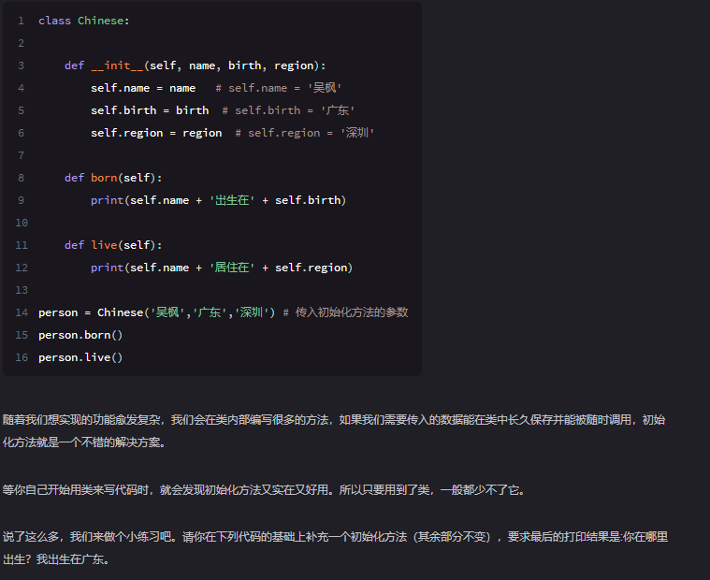Click the 'def __init__' method definition line
This screenshot has height=580, width=710.
195,65
